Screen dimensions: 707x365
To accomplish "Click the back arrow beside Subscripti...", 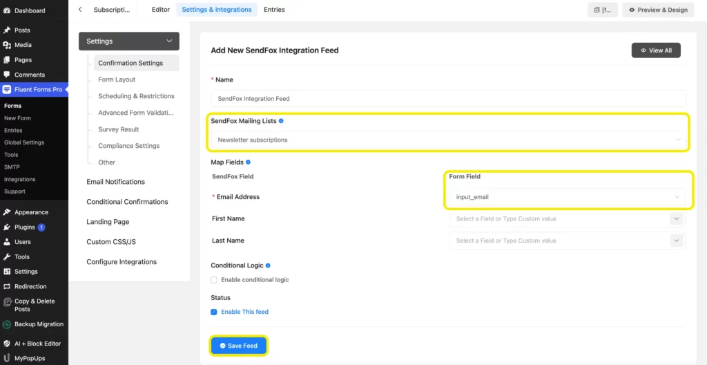I will (80, 10).
